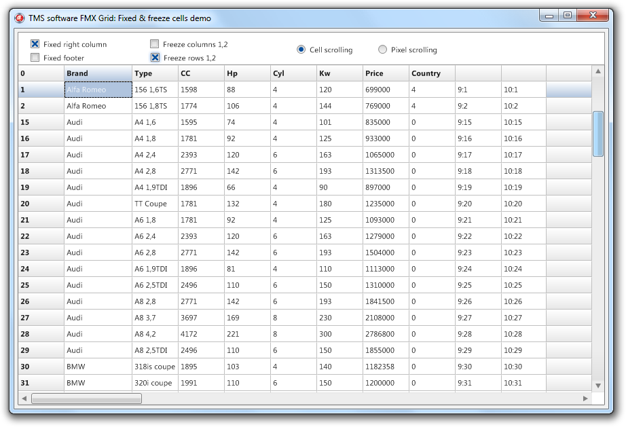Click the cell containing 9:20
The image size is (626, 427).
tap(478, 204)
